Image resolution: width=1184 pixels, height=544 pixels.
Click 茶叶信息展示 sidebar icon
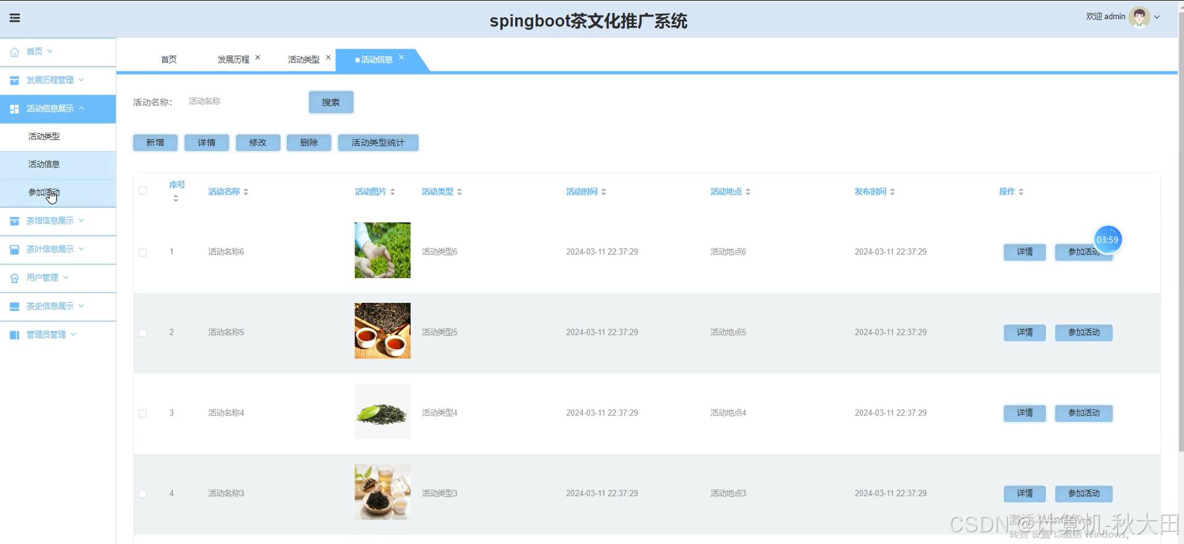pyautogui.click(x=14, y=249)
